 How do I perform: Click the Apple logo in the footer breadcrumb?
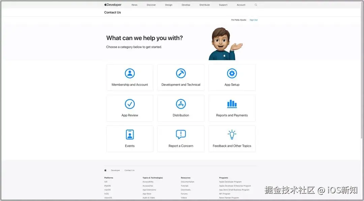[105, 170]
